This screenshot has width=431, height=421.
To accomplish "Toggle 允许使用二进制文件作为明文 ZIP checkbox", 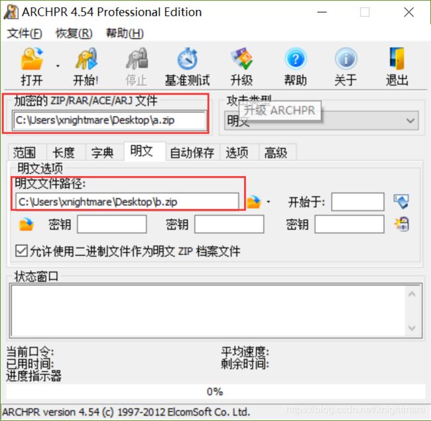I will (21, 251).
